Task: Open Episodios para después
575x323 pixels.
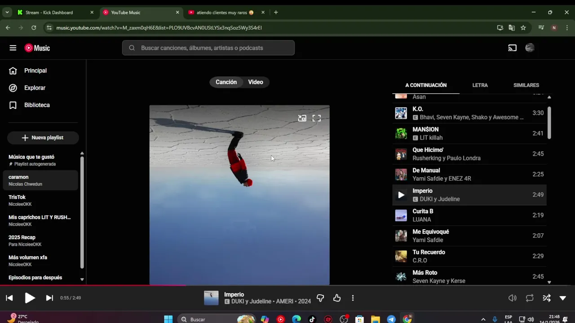Action: point(40,278)
